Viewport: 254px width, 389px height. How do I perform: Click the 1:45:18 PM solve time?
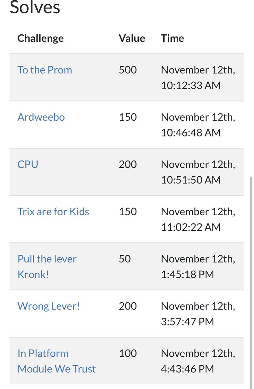[187, 275]
